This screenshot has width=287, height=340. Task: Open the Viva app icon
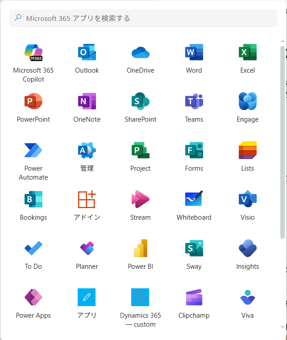pyautogui.click(x=247, y=297)
